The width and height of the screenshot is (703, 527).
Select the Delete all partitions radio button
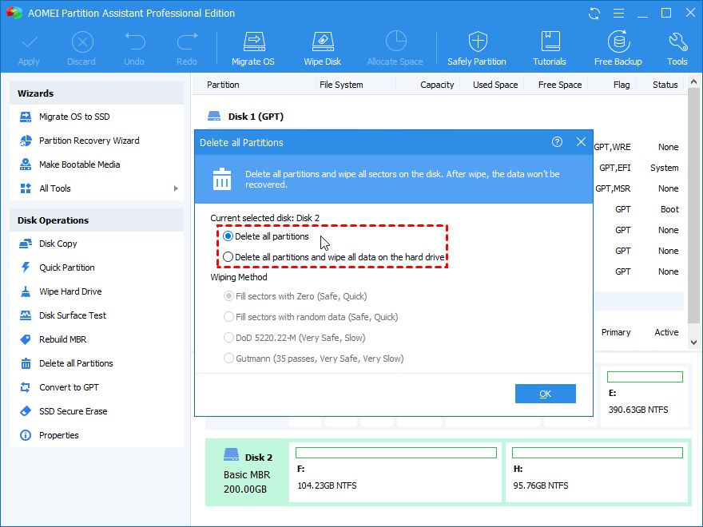point(228,236)
